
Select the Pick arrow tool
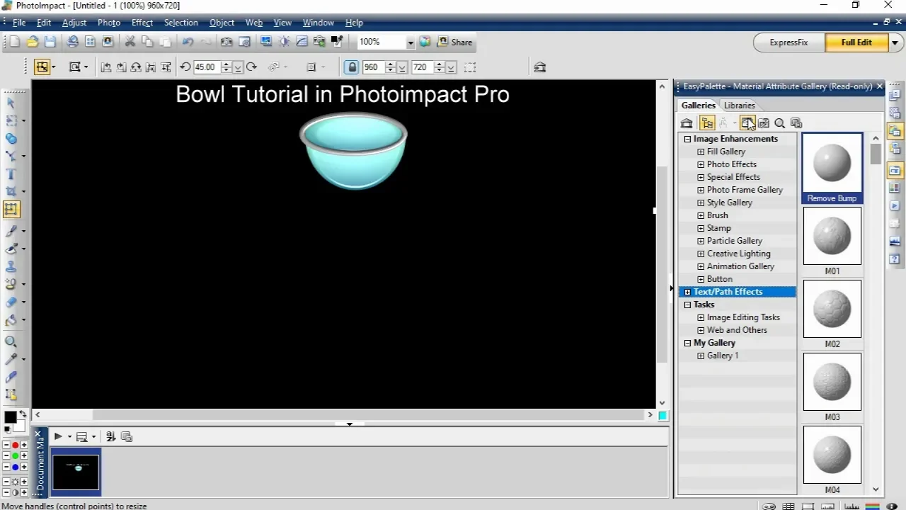[11, 103]
